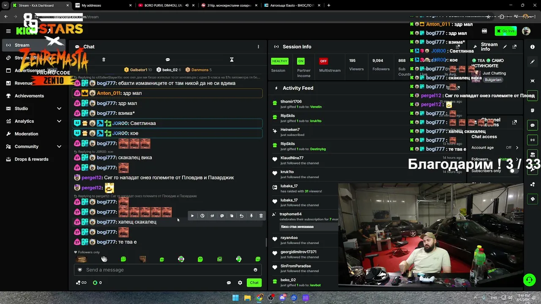Click the hourglass icon under the Chat header
The width and height of the screenshot is (541, 304).
pyautogui.click(x=232, y=60)
